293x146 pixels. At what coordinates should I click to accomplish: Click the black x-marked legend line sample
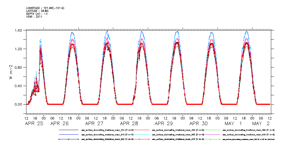[69, 139]
